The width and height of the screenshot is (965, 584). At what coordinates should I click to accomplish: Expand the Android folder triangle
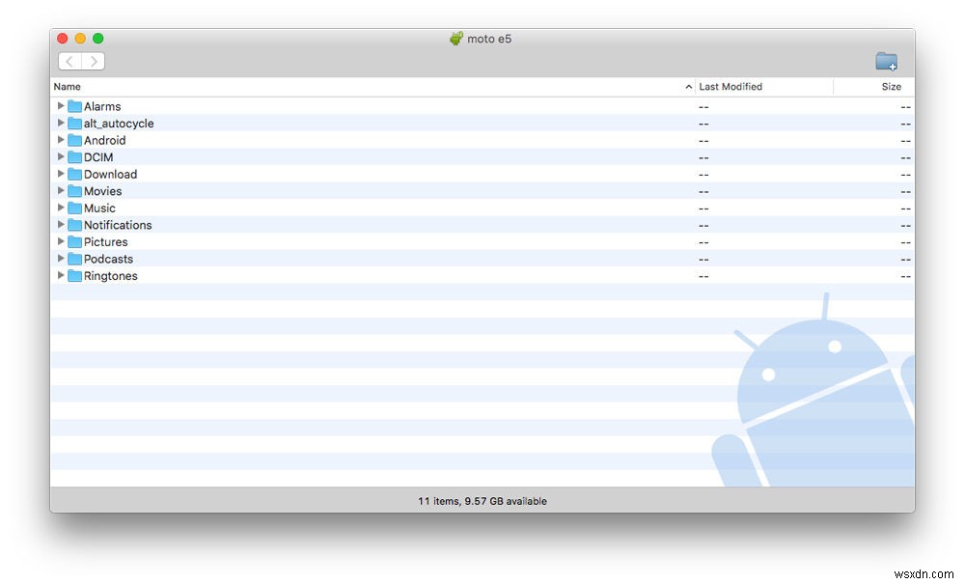[x=60, y=140]
